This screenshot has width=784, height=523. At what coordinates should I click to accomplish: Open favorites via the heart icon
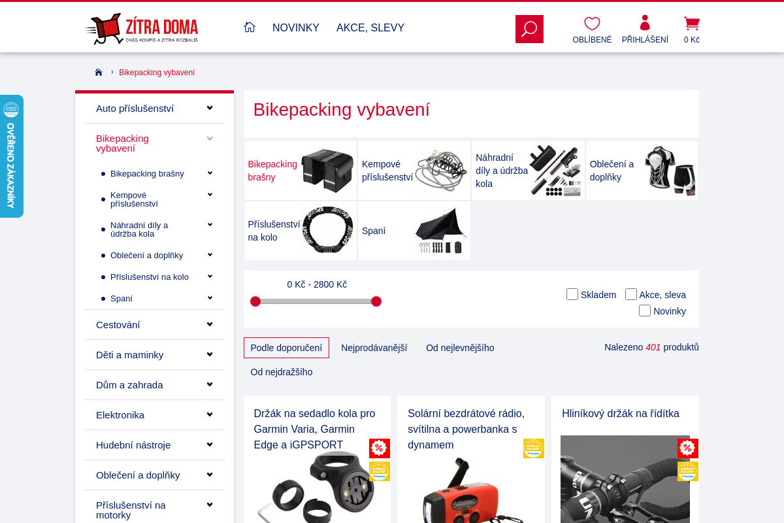[591, 24]
